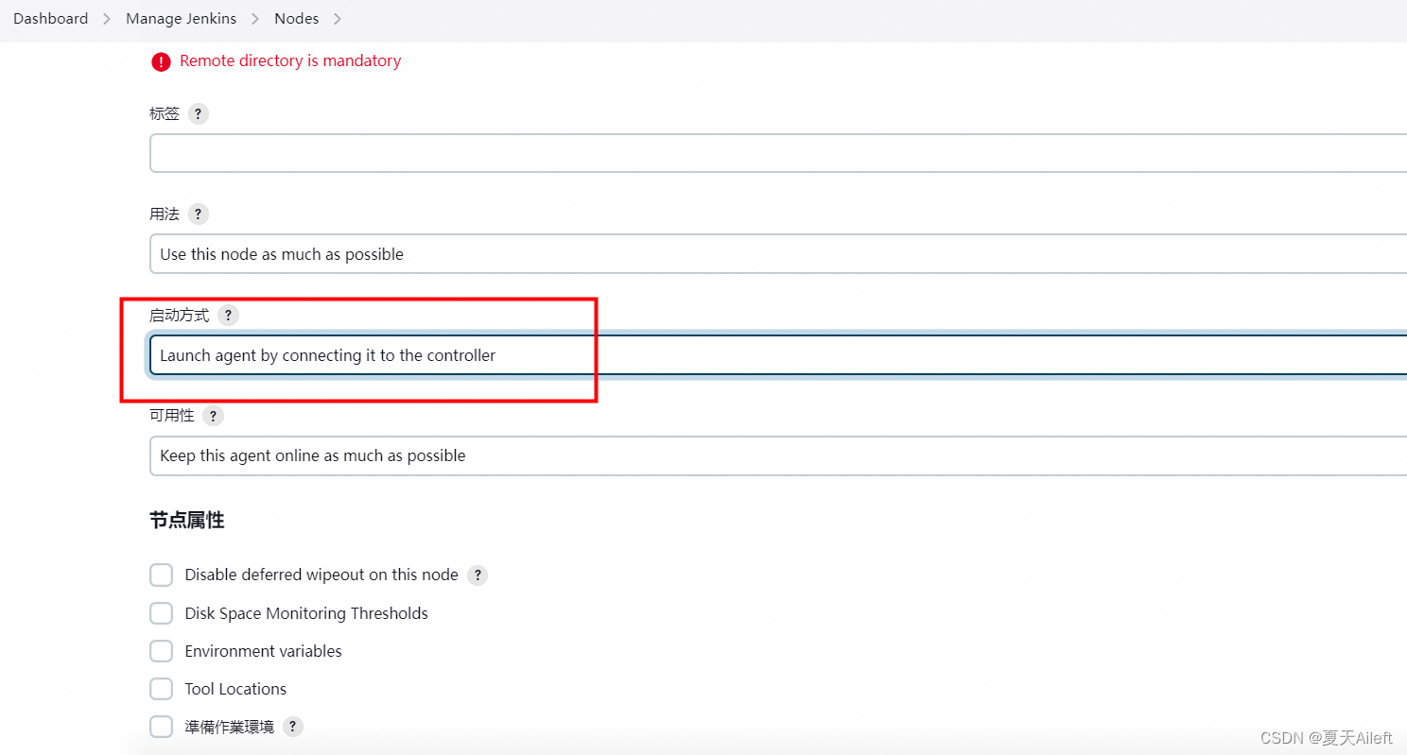1407x755 pixels.
Task: Open help for 可用性 field
Action: point(214,416)
